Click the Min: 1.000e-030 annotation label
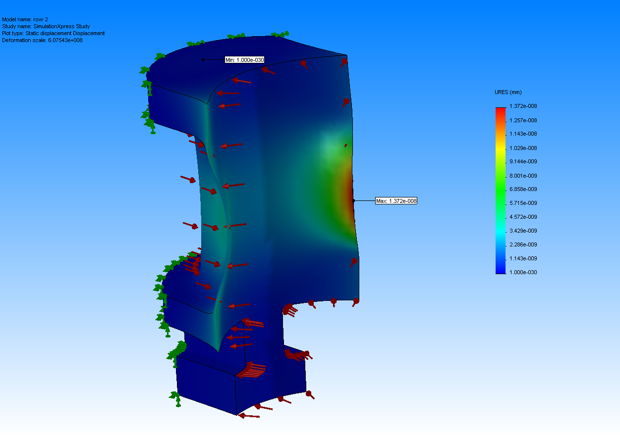The image size is (620, 435). click(244, 60)
